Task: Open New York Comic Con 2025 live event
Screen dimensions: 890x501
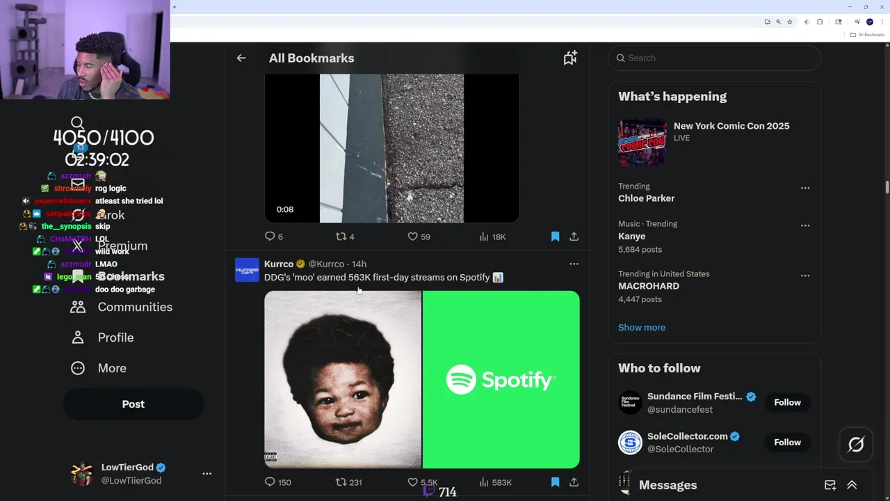Action: pos(714,143)
